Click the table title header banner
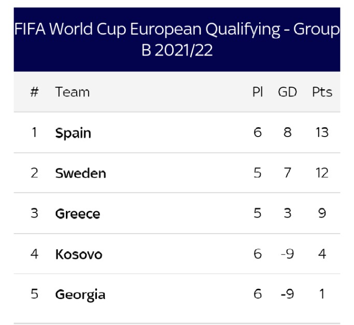 click(x=177, y=39)
